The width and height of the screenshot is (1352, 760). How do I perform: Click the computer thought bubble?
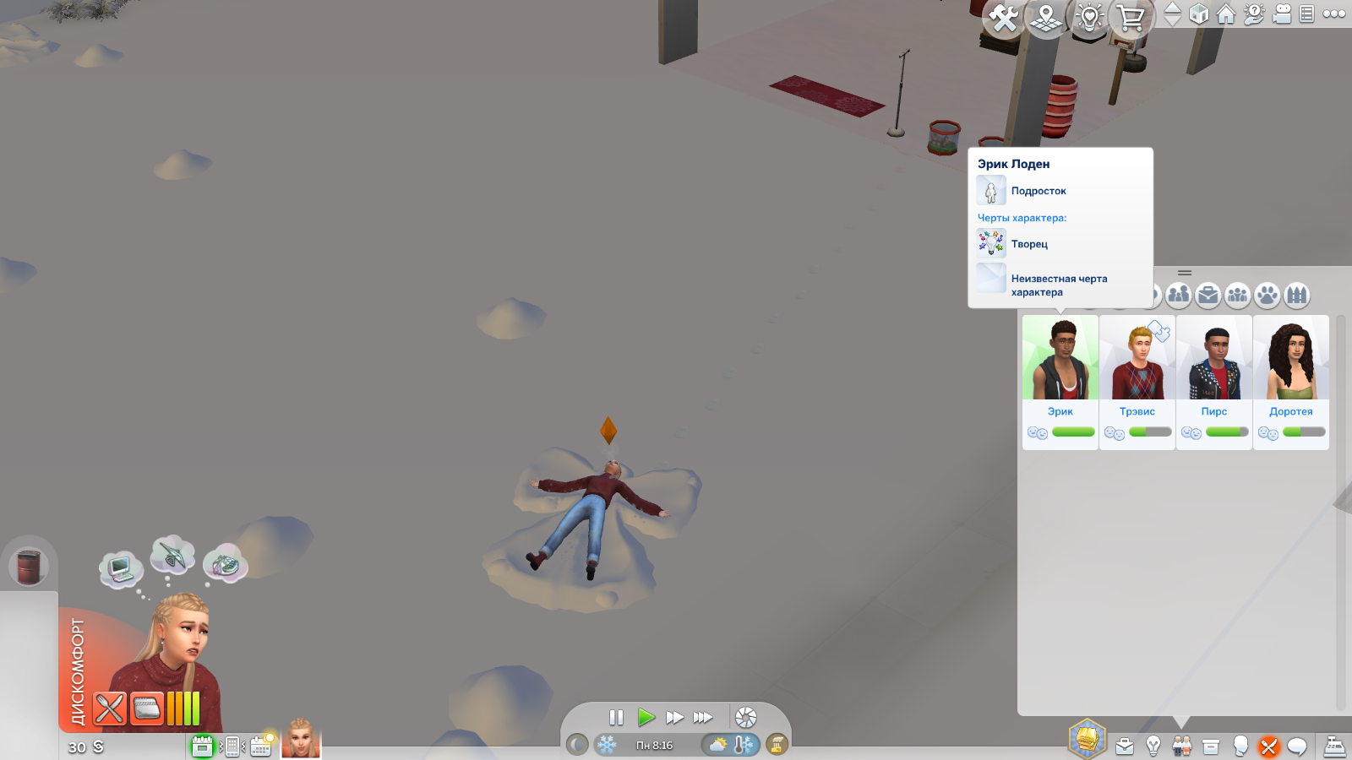[x=120, y=569]
